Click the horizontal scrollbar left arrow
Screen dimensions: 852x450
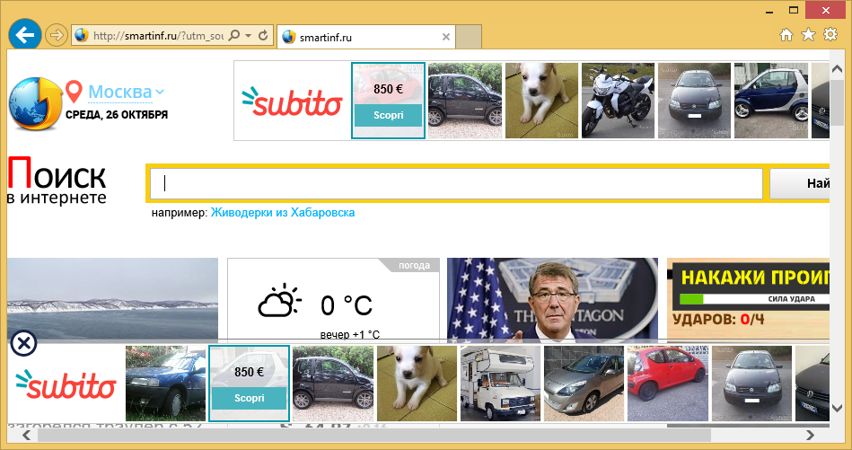(26, 435)
